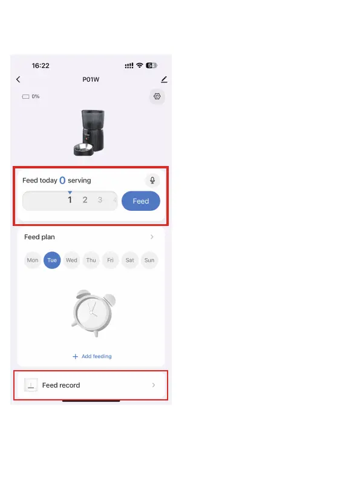This screenshot has width=343, height=481.
Task: Tap the alarm clock illustration
Action: (x=93, y=313)
